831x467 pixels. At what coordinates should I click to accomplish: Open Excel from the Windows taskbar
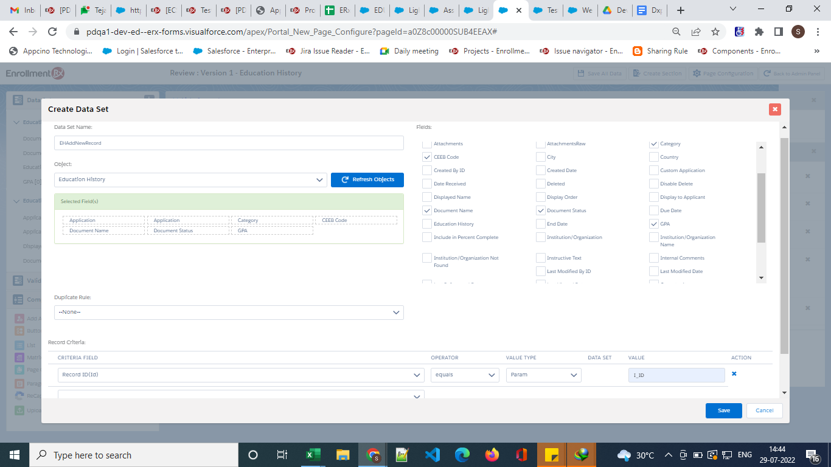pos(312,455)
